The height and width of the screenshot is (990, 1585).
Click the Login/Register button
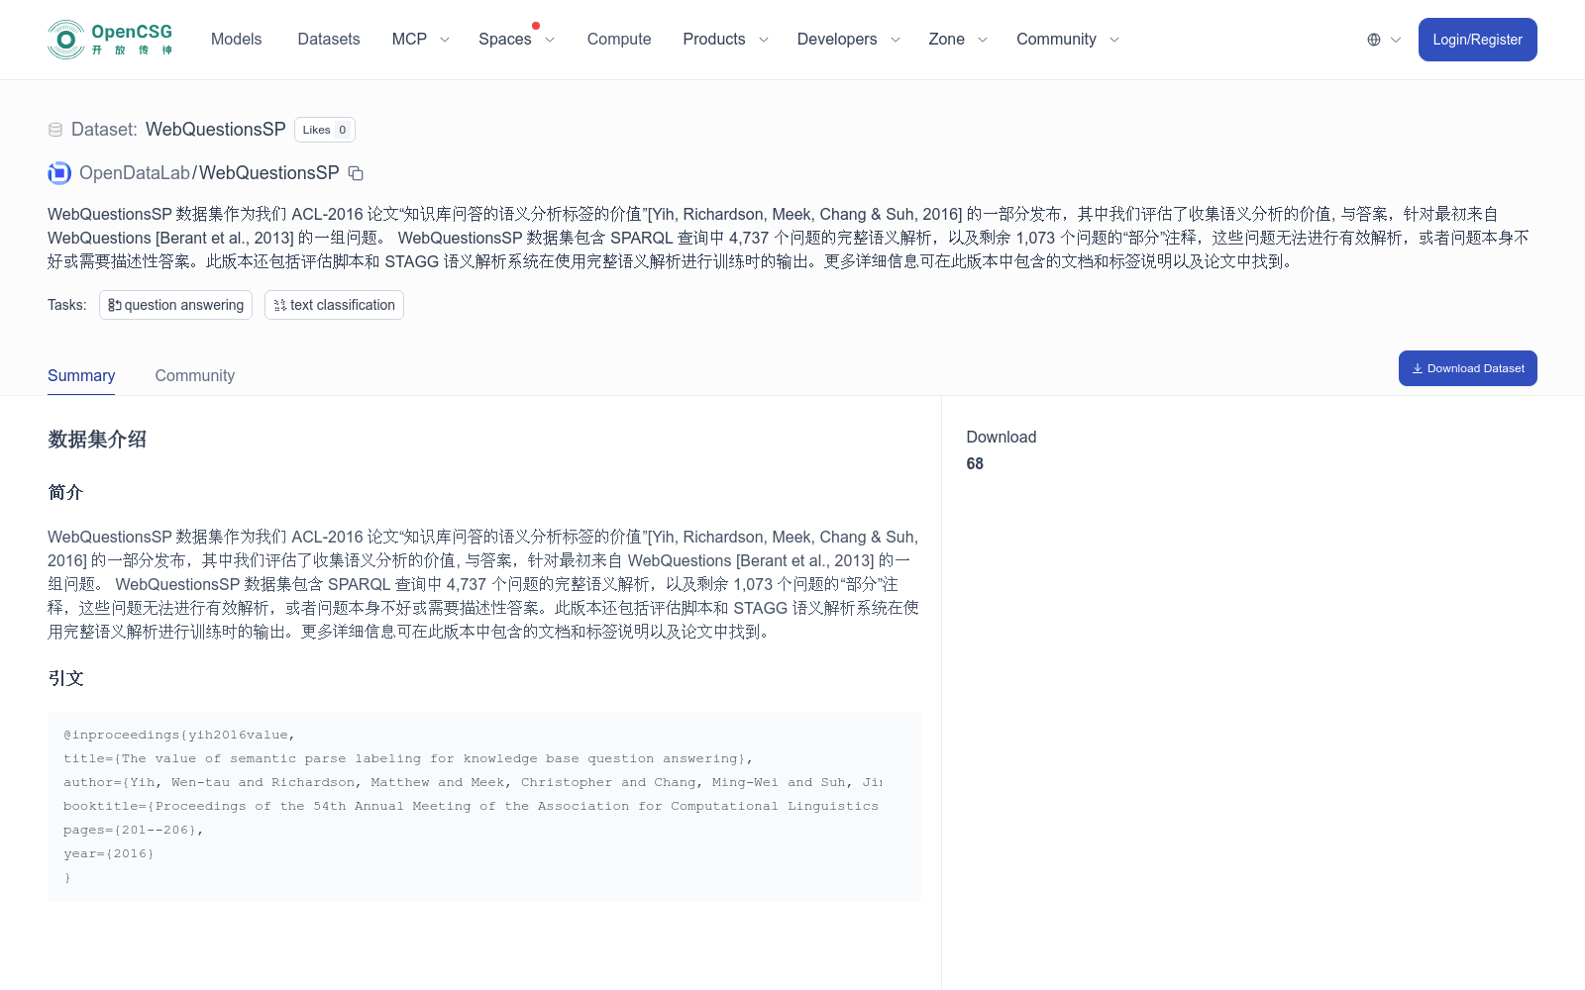click(1477, 40)
